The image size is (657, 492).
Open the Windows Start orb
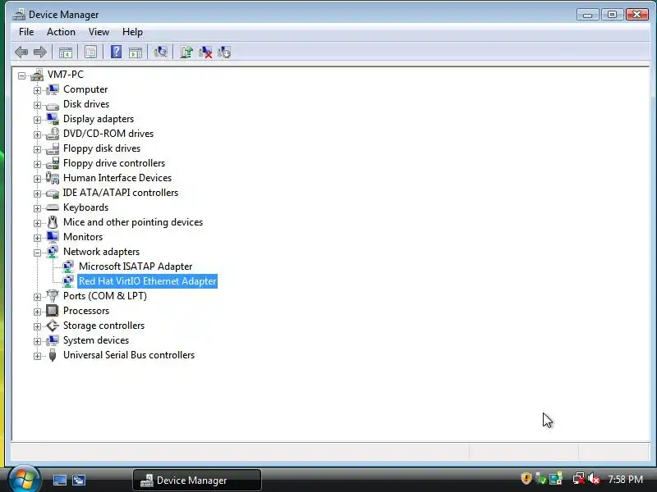coord(25,479)
